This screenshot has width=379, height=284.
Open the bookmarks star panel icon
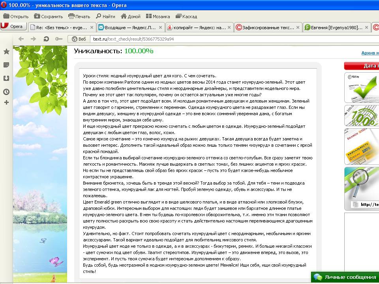(7, 51)
